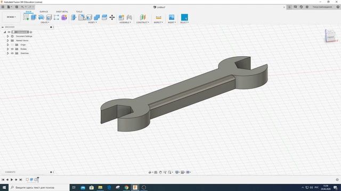Collapse the root component tree

click(x=5, y=32)
